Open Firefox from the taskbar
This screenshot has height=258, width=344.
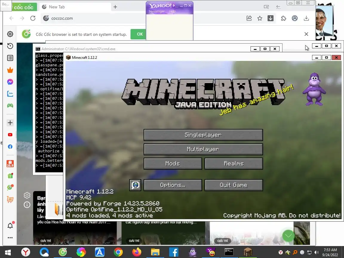tap(137, 252)
